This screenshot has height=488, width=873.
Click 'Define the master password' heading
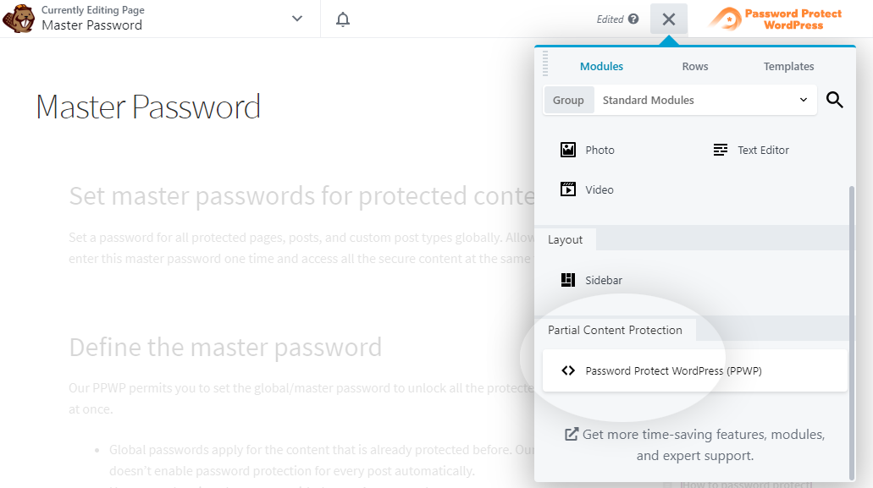point(225,348)
